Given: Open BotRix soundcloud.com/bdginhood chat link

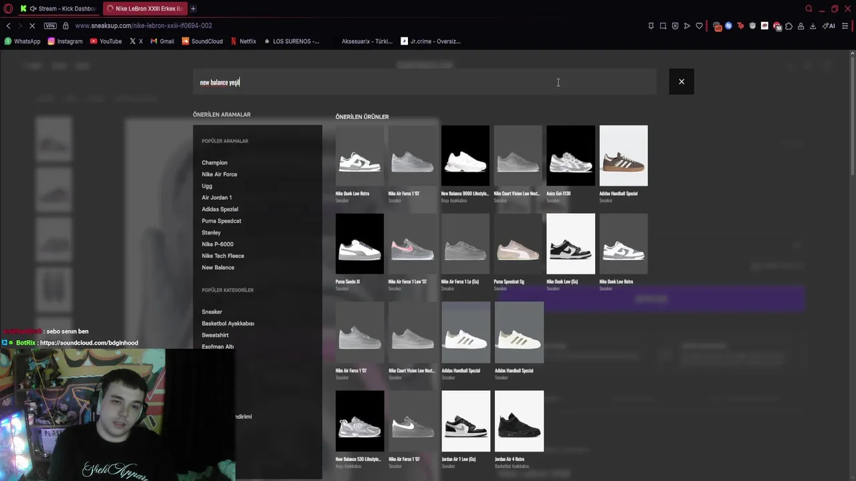Looking at the screenshot, I should 89,343.
